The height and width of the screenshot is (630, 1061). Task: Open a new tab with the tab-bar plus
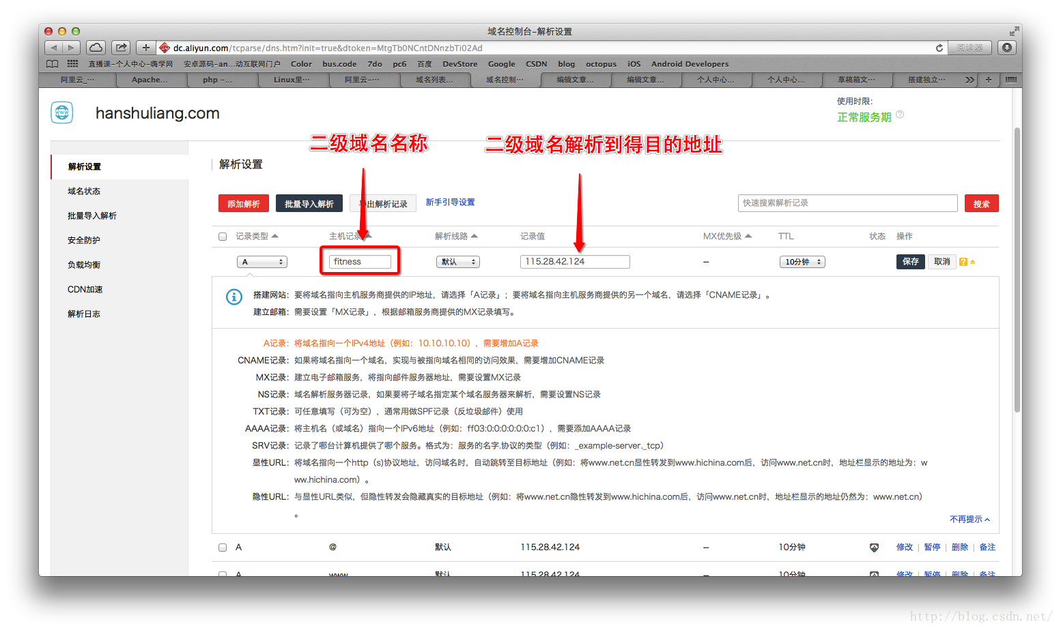(x=988, y=80)
